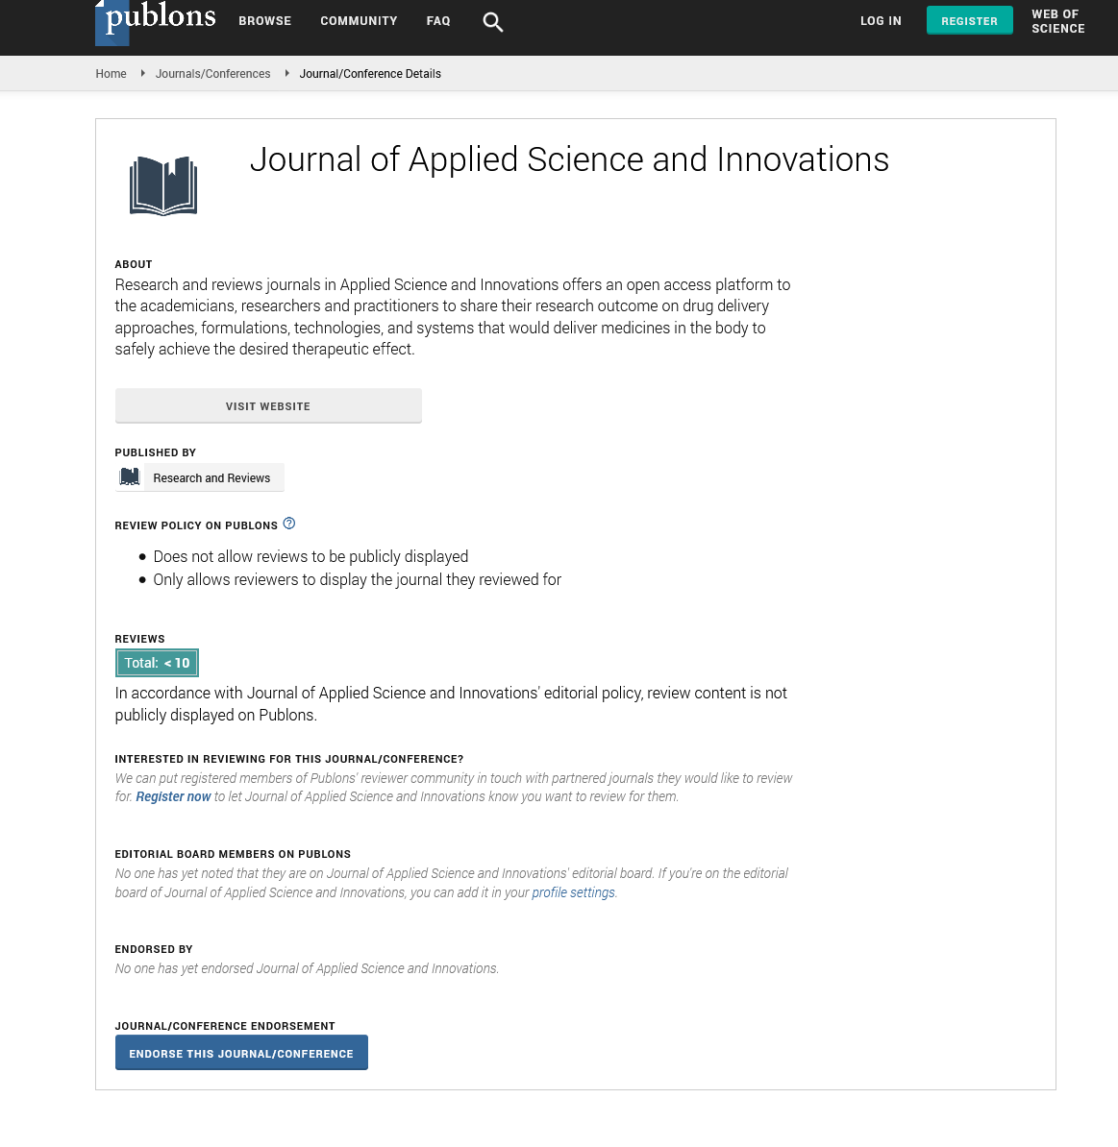Open the Browse menu
The width and height of the screenshot is (1118, 1147).
265,21
